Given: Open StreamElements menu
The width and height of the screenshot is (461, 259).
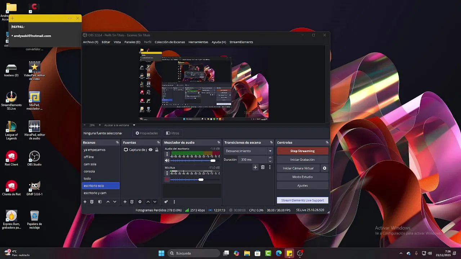Looking at the screenshot, I should tap(241, 42).
